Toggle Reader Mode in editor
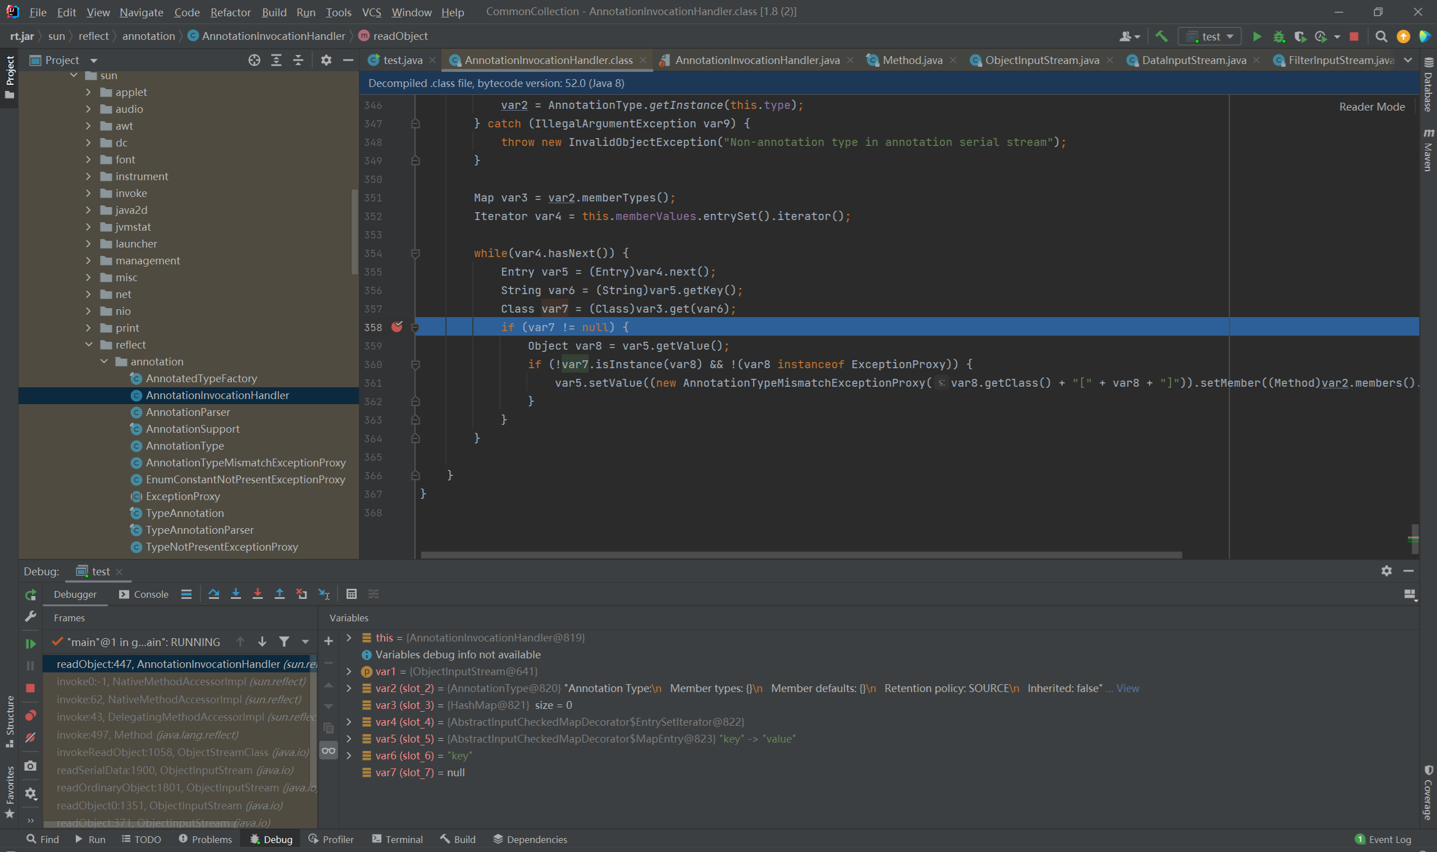This screenshot has height=852, width=1437. point(1372,107)
